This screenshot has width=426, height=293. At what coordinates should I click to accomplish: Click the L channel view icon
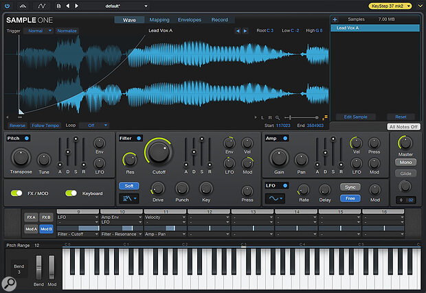(262, 117)
